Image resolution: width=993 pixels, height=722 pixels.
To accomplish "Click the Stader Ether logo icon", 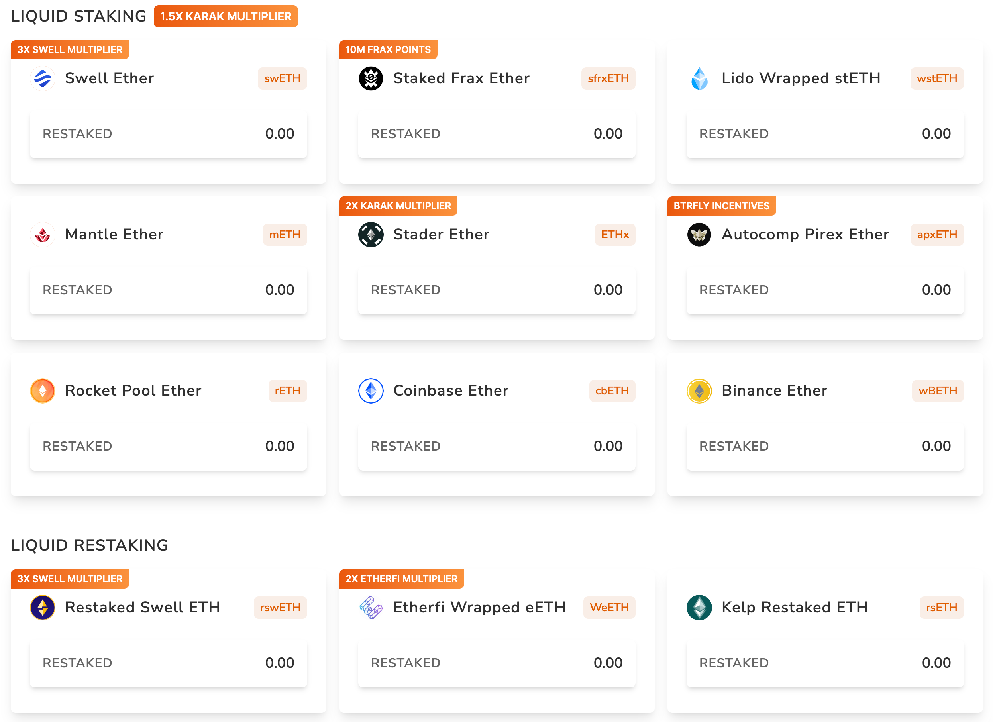I will [371, 235].
